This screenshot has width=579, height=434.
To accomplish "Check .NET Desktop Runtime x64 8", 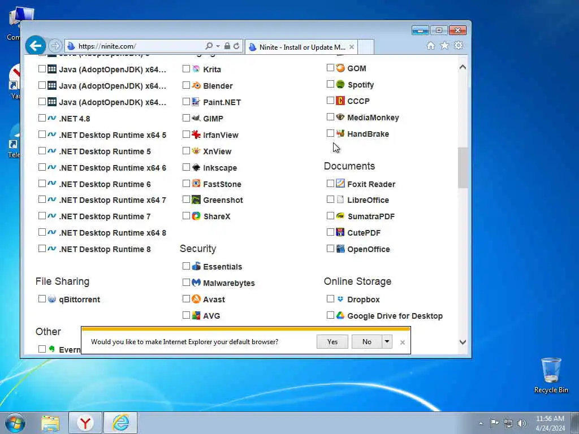I will coord(42,232).
